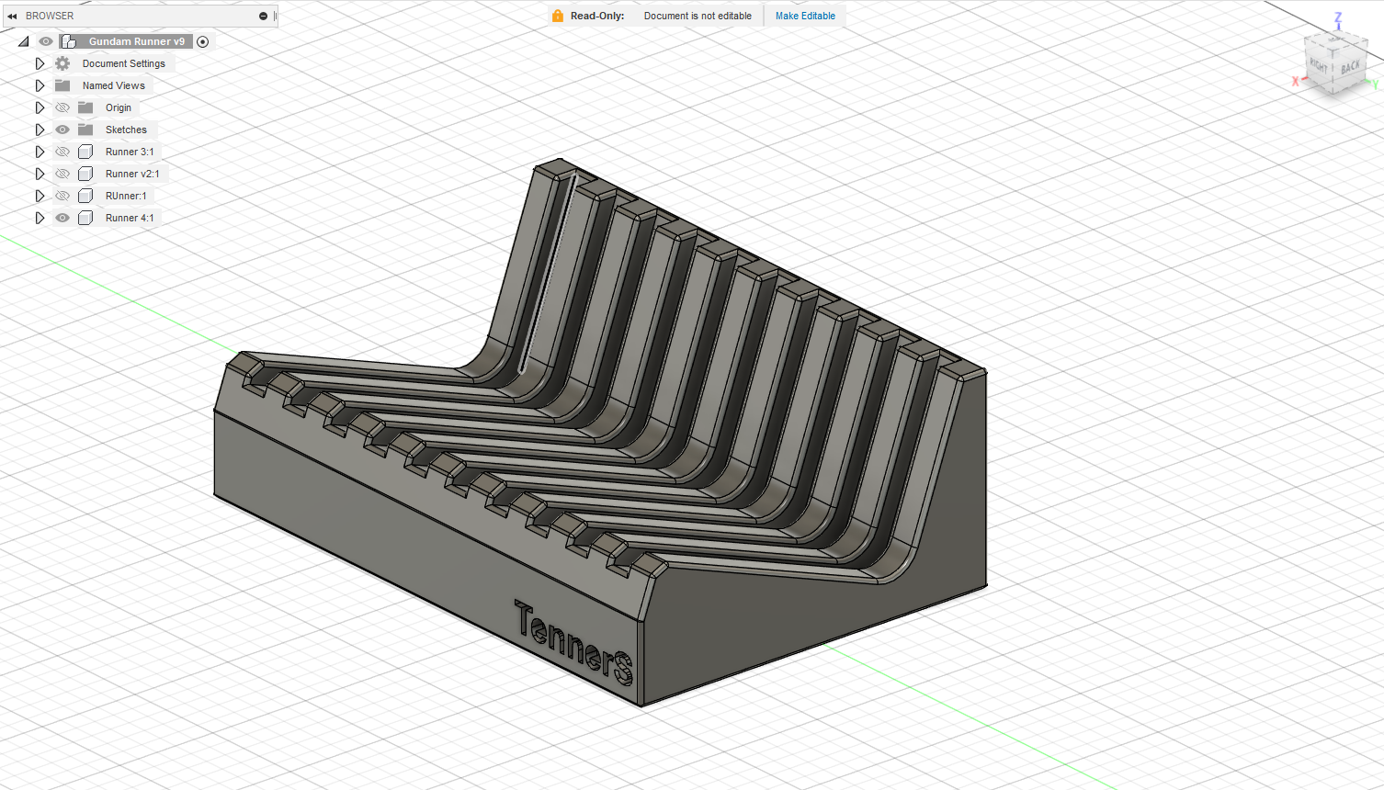
Task: Show the hidden Runner v2:1 component
Action: 62,174
